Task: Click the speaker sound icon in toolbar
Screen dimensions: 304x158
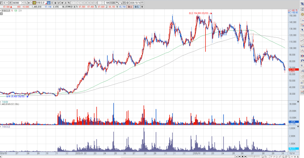Action: [29, 3]
